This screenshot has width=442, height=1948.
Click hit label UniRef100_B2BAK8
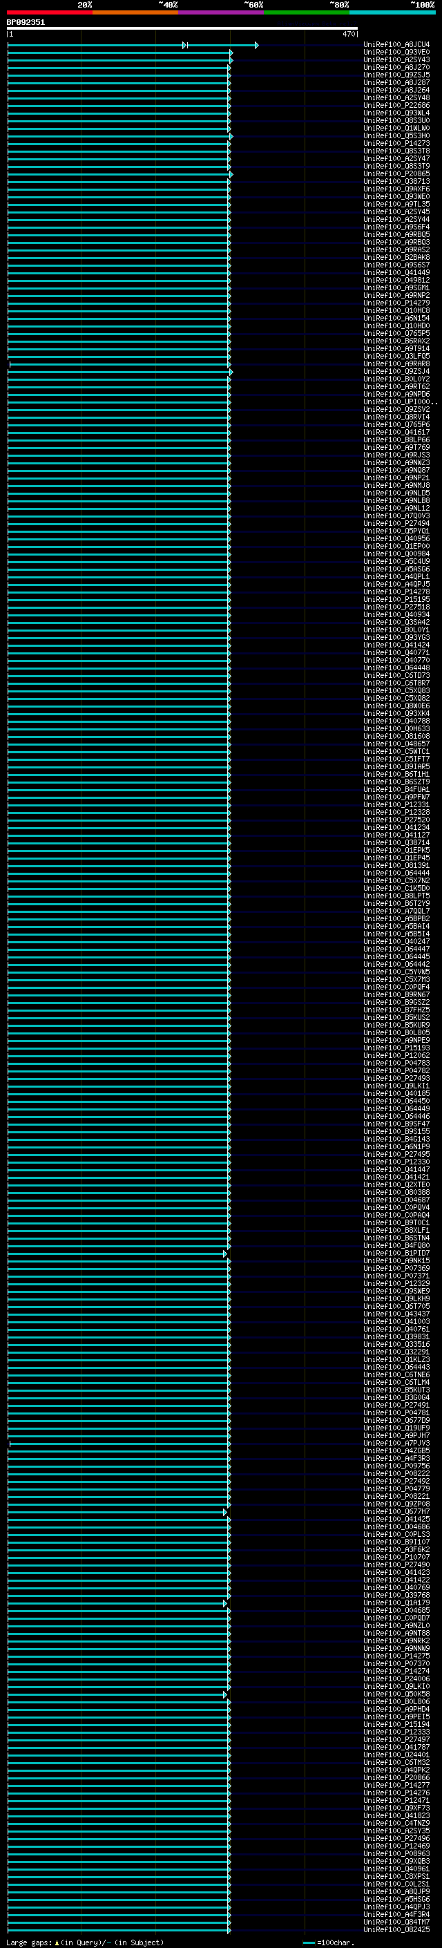(x=396, y=257)
